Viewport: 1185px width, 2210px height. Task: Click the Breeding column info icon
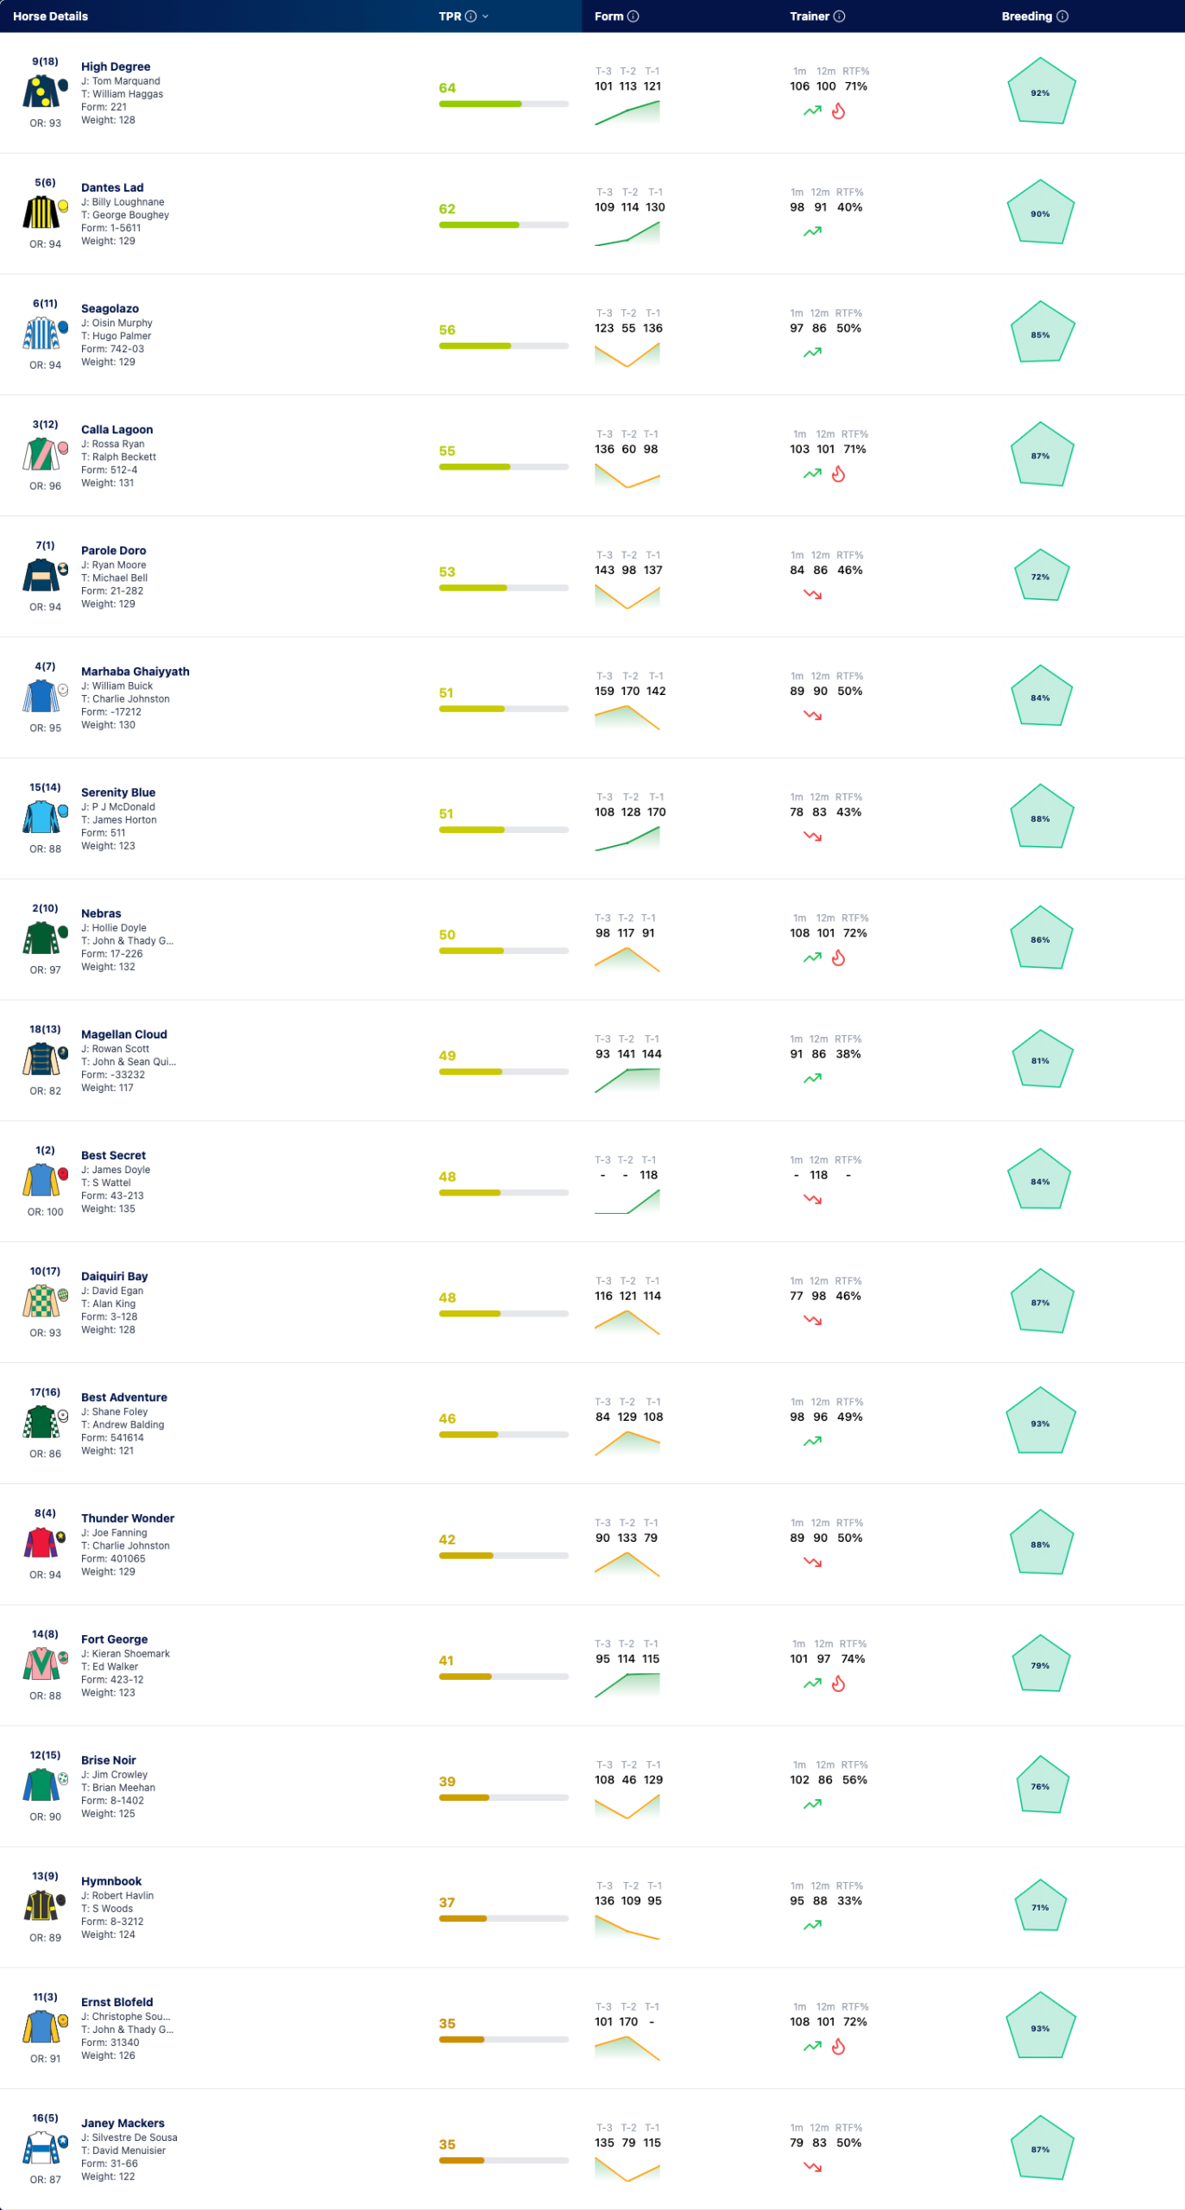tap(1062, 16)
